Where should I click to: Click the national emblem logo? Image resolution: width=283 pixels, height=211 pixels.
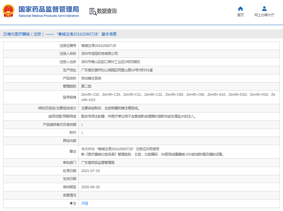[9, 11]
